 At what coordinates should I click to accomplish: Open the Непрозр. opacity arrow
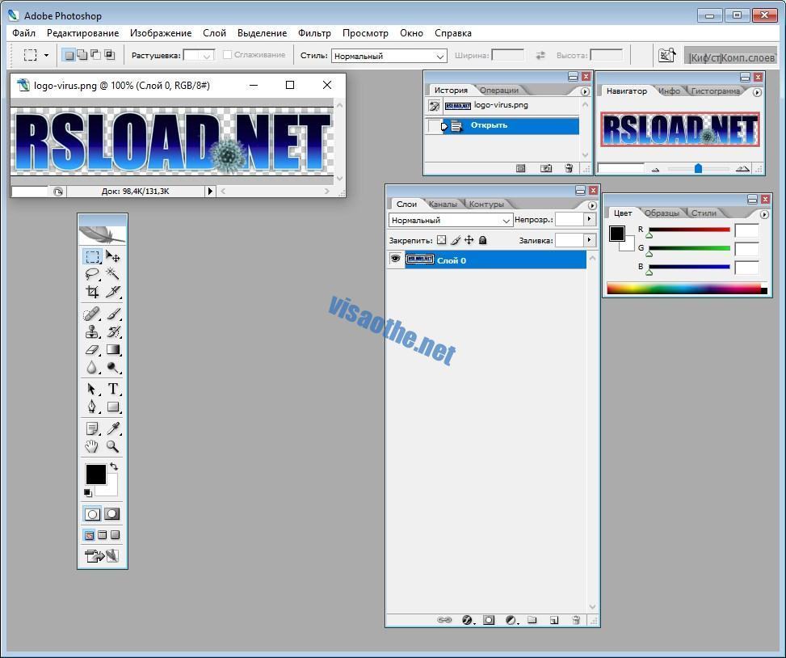click(589, 219)
